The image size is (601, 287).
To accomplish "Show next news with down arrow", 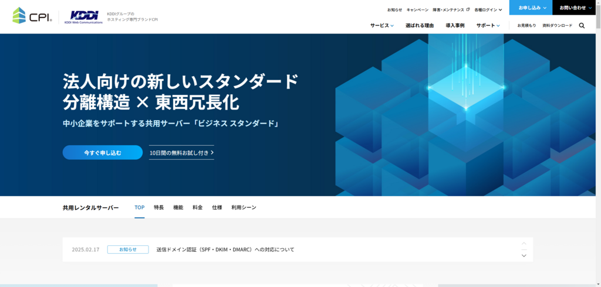I will coord(524,255).
